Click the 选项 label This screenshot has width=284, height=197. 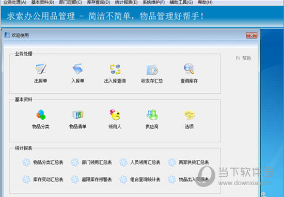(x=190, y=126)
